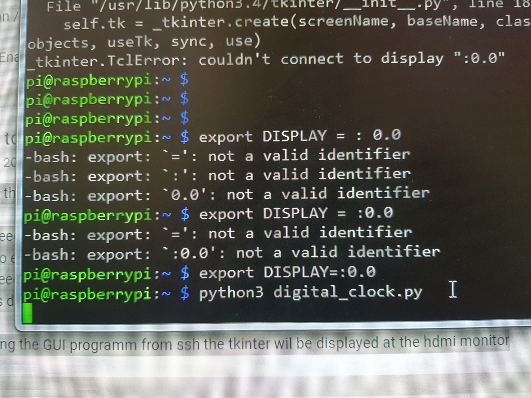Click the "`=': not a valid identifier" line under 'export DISPLAY = : 0.0'
Image resolution: width=531 pixels, height=398 pixels.
click(217, 156)
